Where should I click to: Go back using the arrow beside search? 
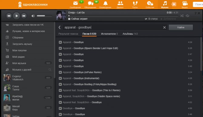click(60, 27)
